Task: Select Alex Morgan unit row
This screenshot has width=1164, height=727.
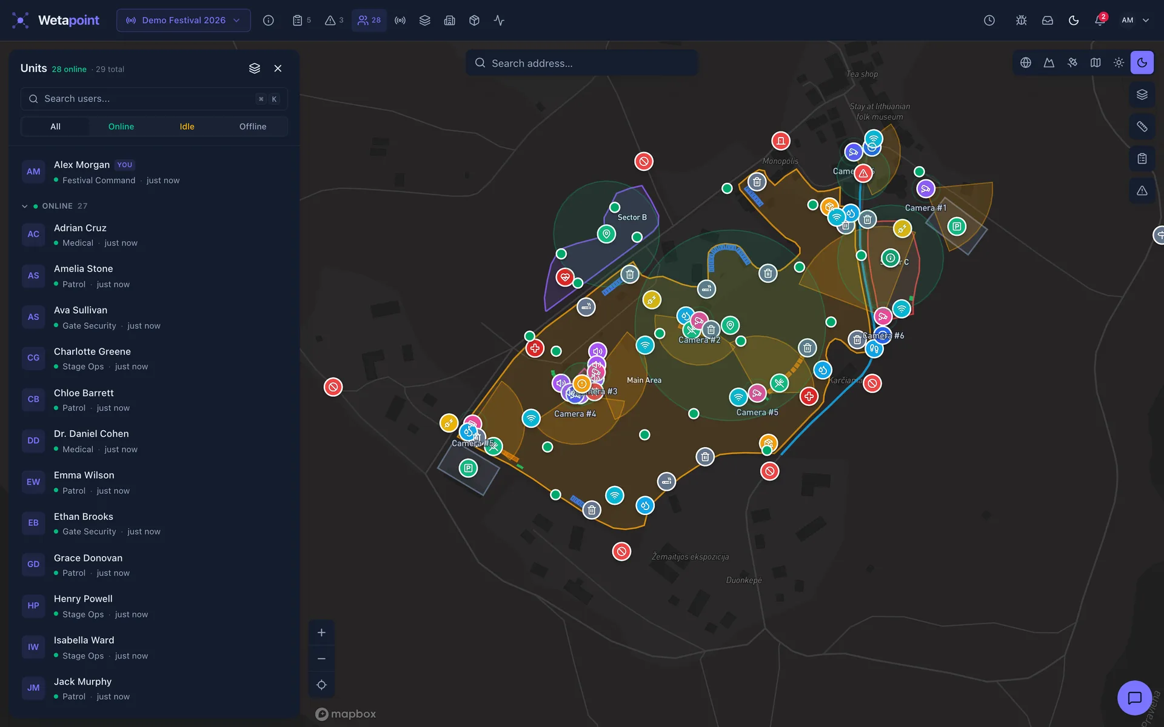Action: click(x=154, y=172)
